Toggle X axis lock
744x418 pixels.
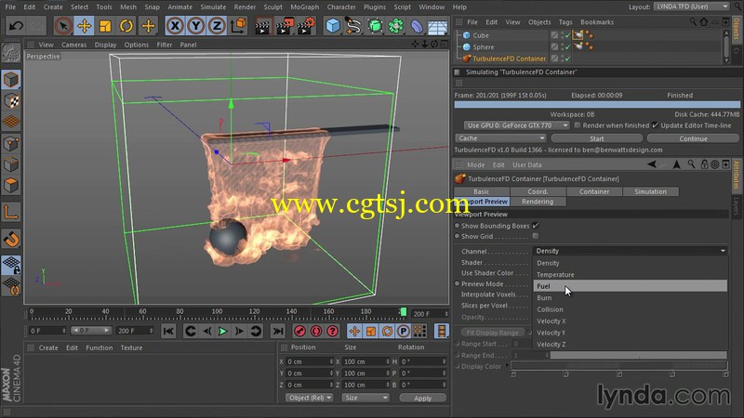(175, 26)
